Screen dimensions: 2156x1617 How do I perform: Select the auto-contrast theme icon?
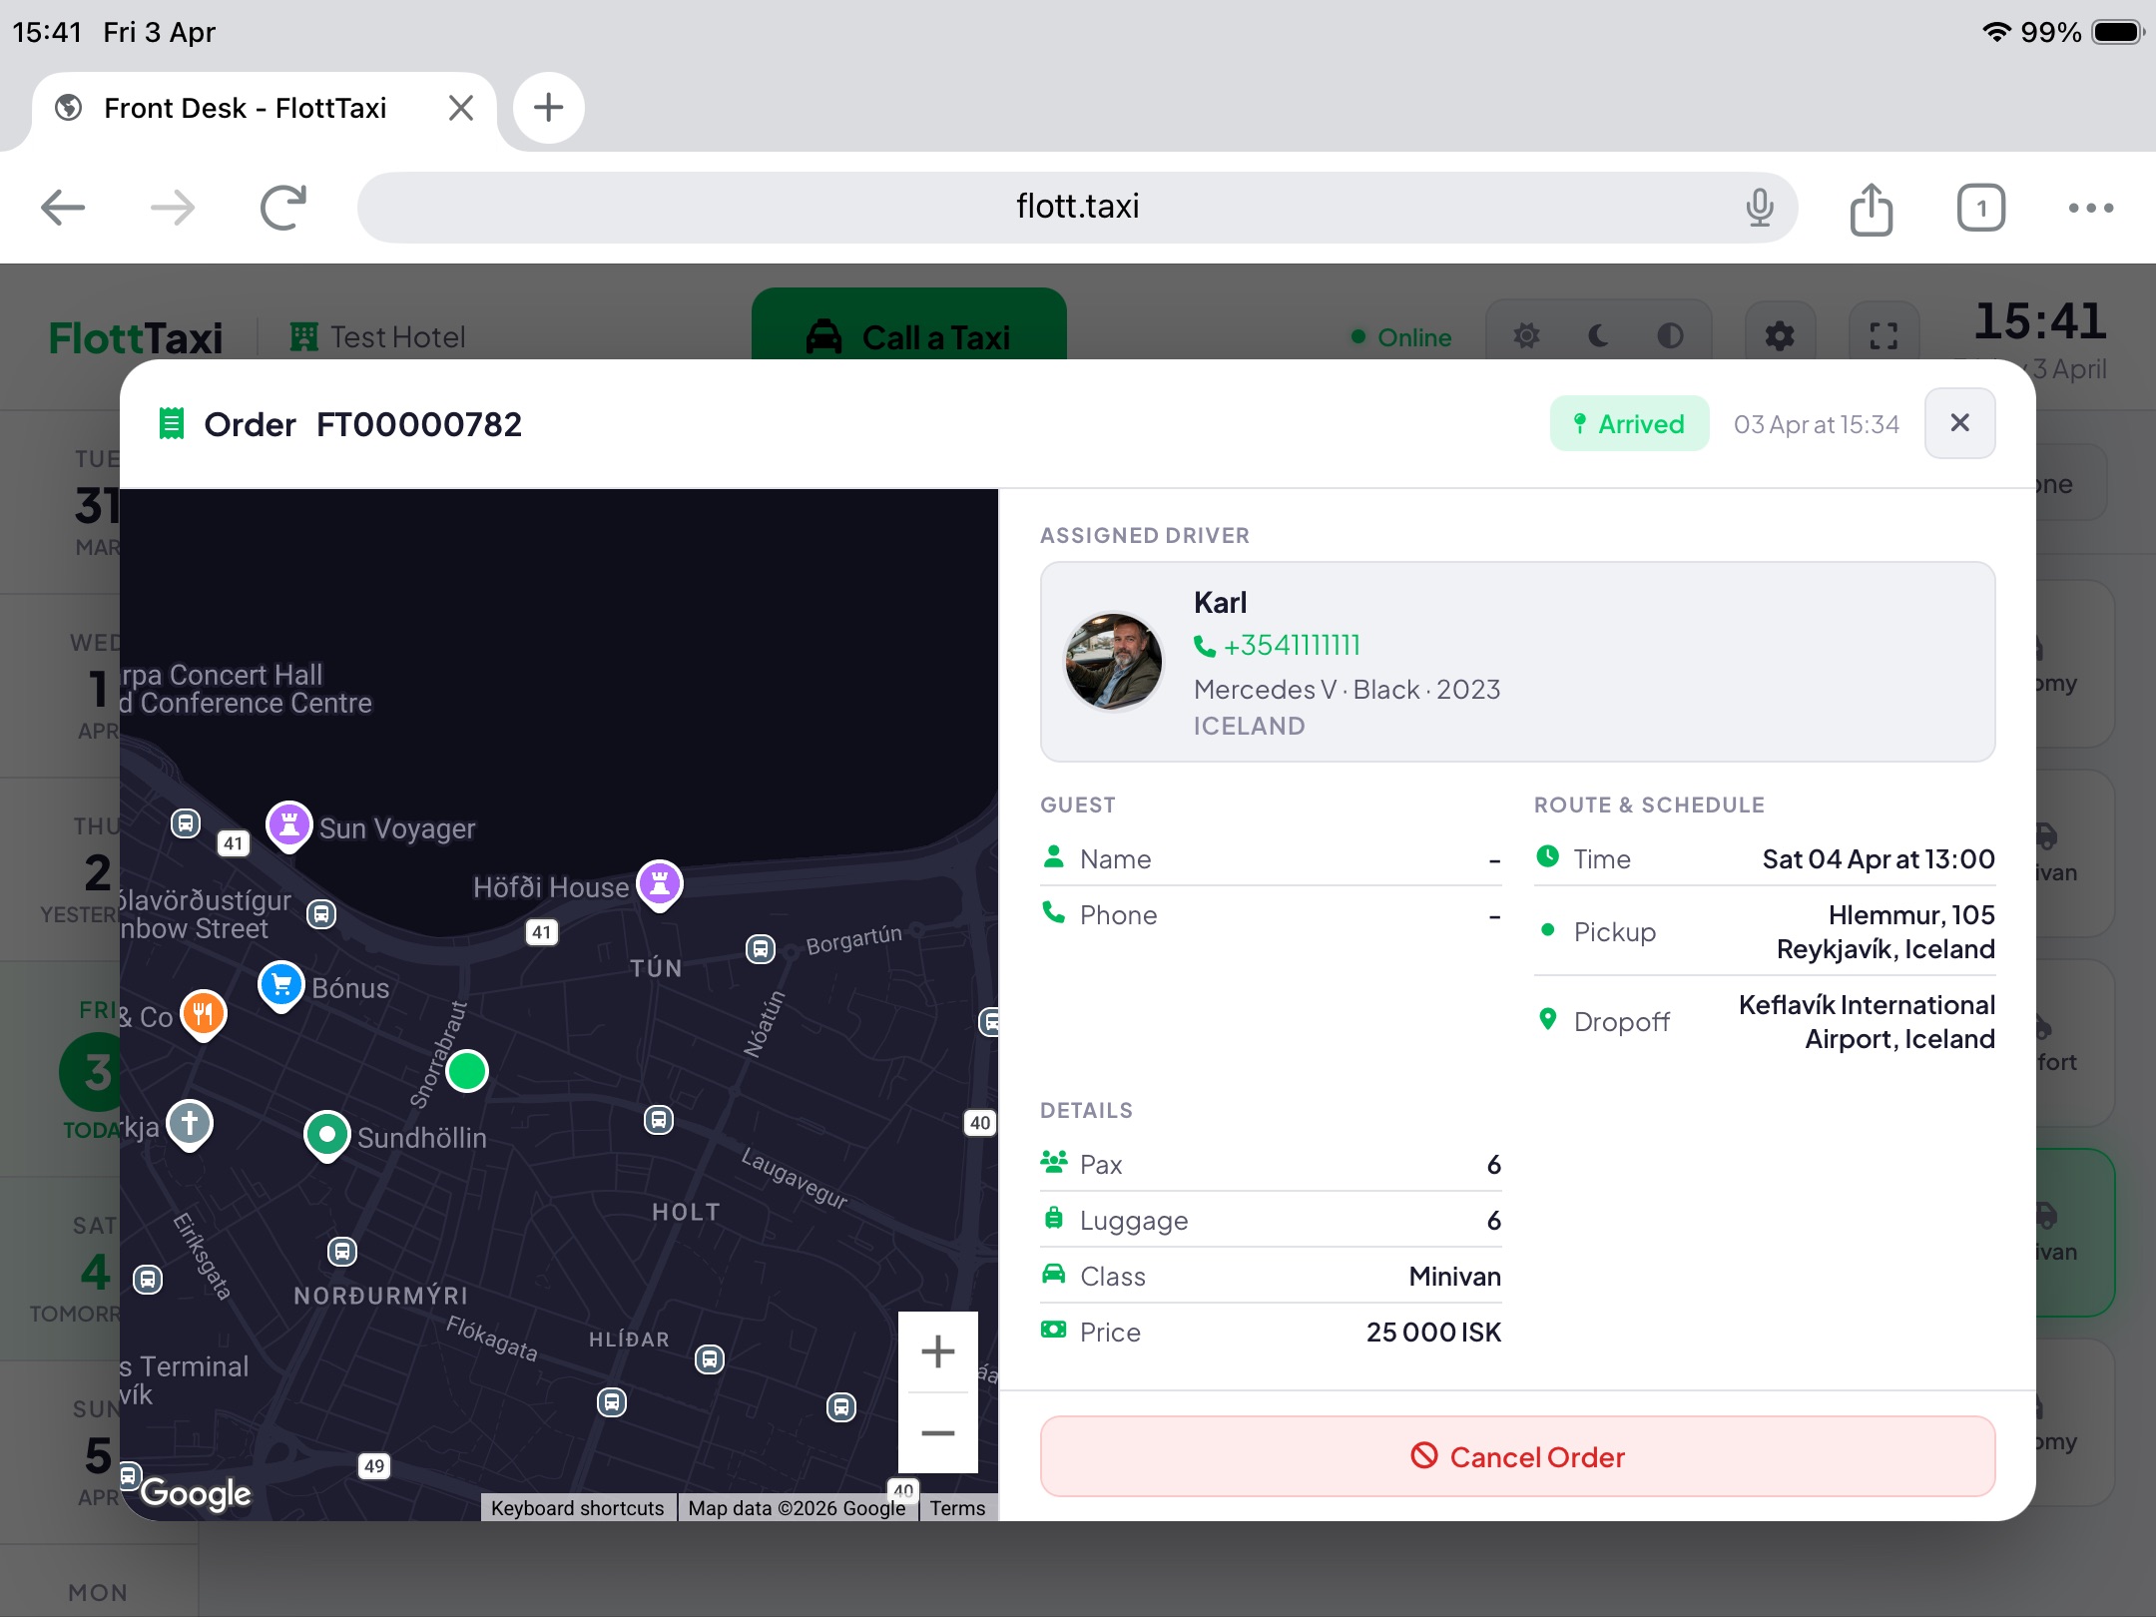pyautogui.click(x=1669, y=335)
